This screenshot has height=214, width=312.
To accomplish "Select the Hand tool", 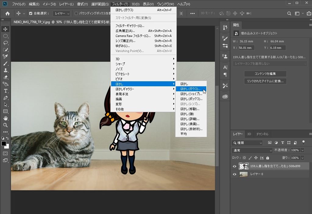I will [5, 118].
